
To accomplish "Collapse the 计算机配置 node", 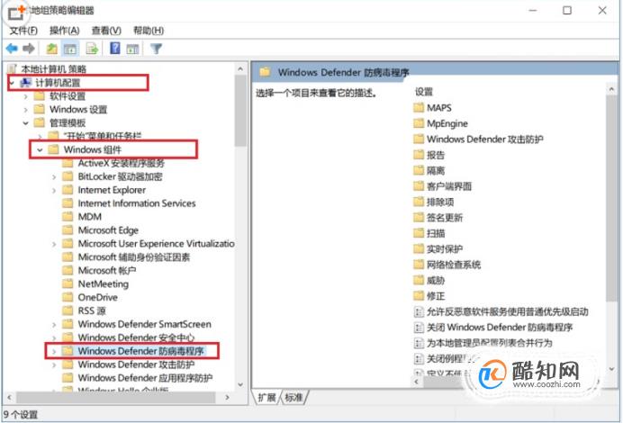I will point(12,83).
